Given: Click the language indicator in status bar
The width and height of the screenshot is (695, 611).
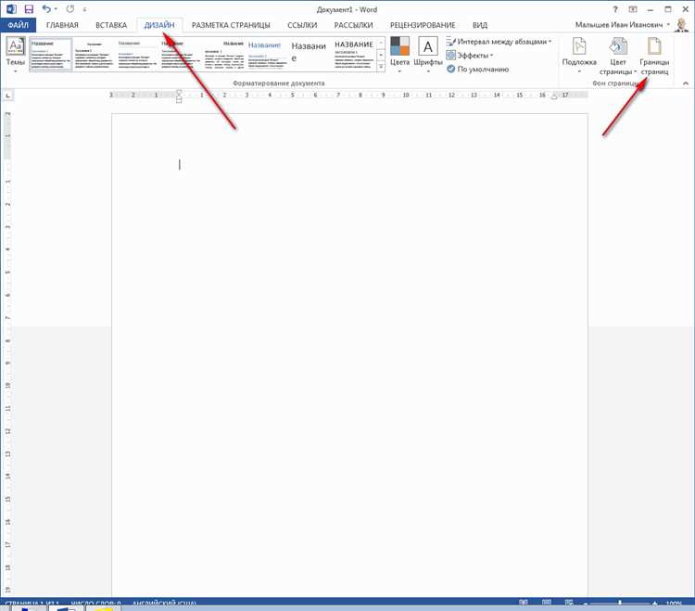Looking at the screenshot, I should click(x=164, y=604).
